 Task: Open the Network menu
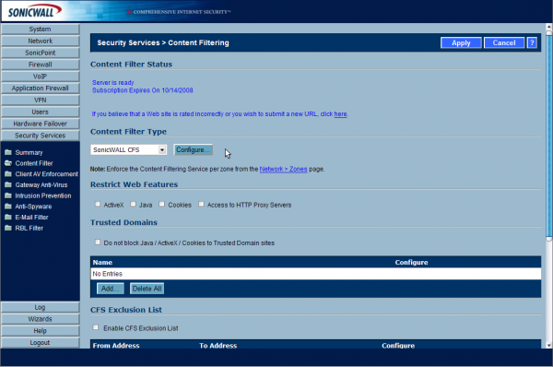[41, 41]
